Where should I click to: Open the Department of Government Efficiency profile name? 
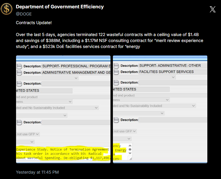(60, 7)
